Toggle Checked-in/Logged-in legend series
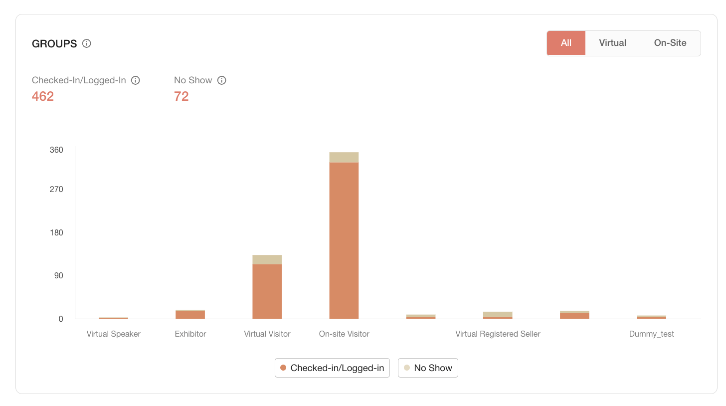Viewport: 726px width, 406px height. coord(332,368)
